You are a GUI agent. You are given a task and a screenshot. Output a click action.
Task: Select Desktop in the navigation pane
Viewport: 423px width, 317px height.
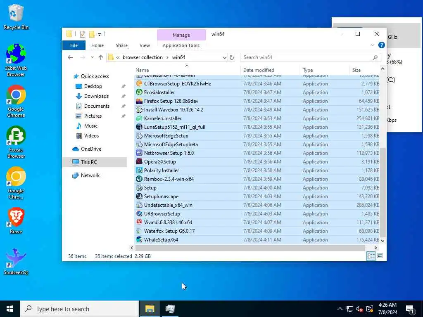click(x=93, y=86)
